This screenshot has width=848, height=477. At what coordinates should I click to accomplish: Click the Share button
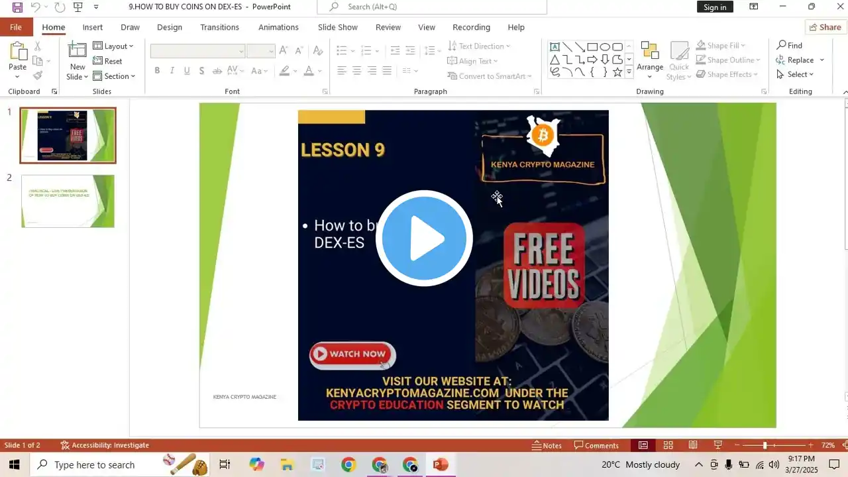pyautogui.click(x=825, y=27)
